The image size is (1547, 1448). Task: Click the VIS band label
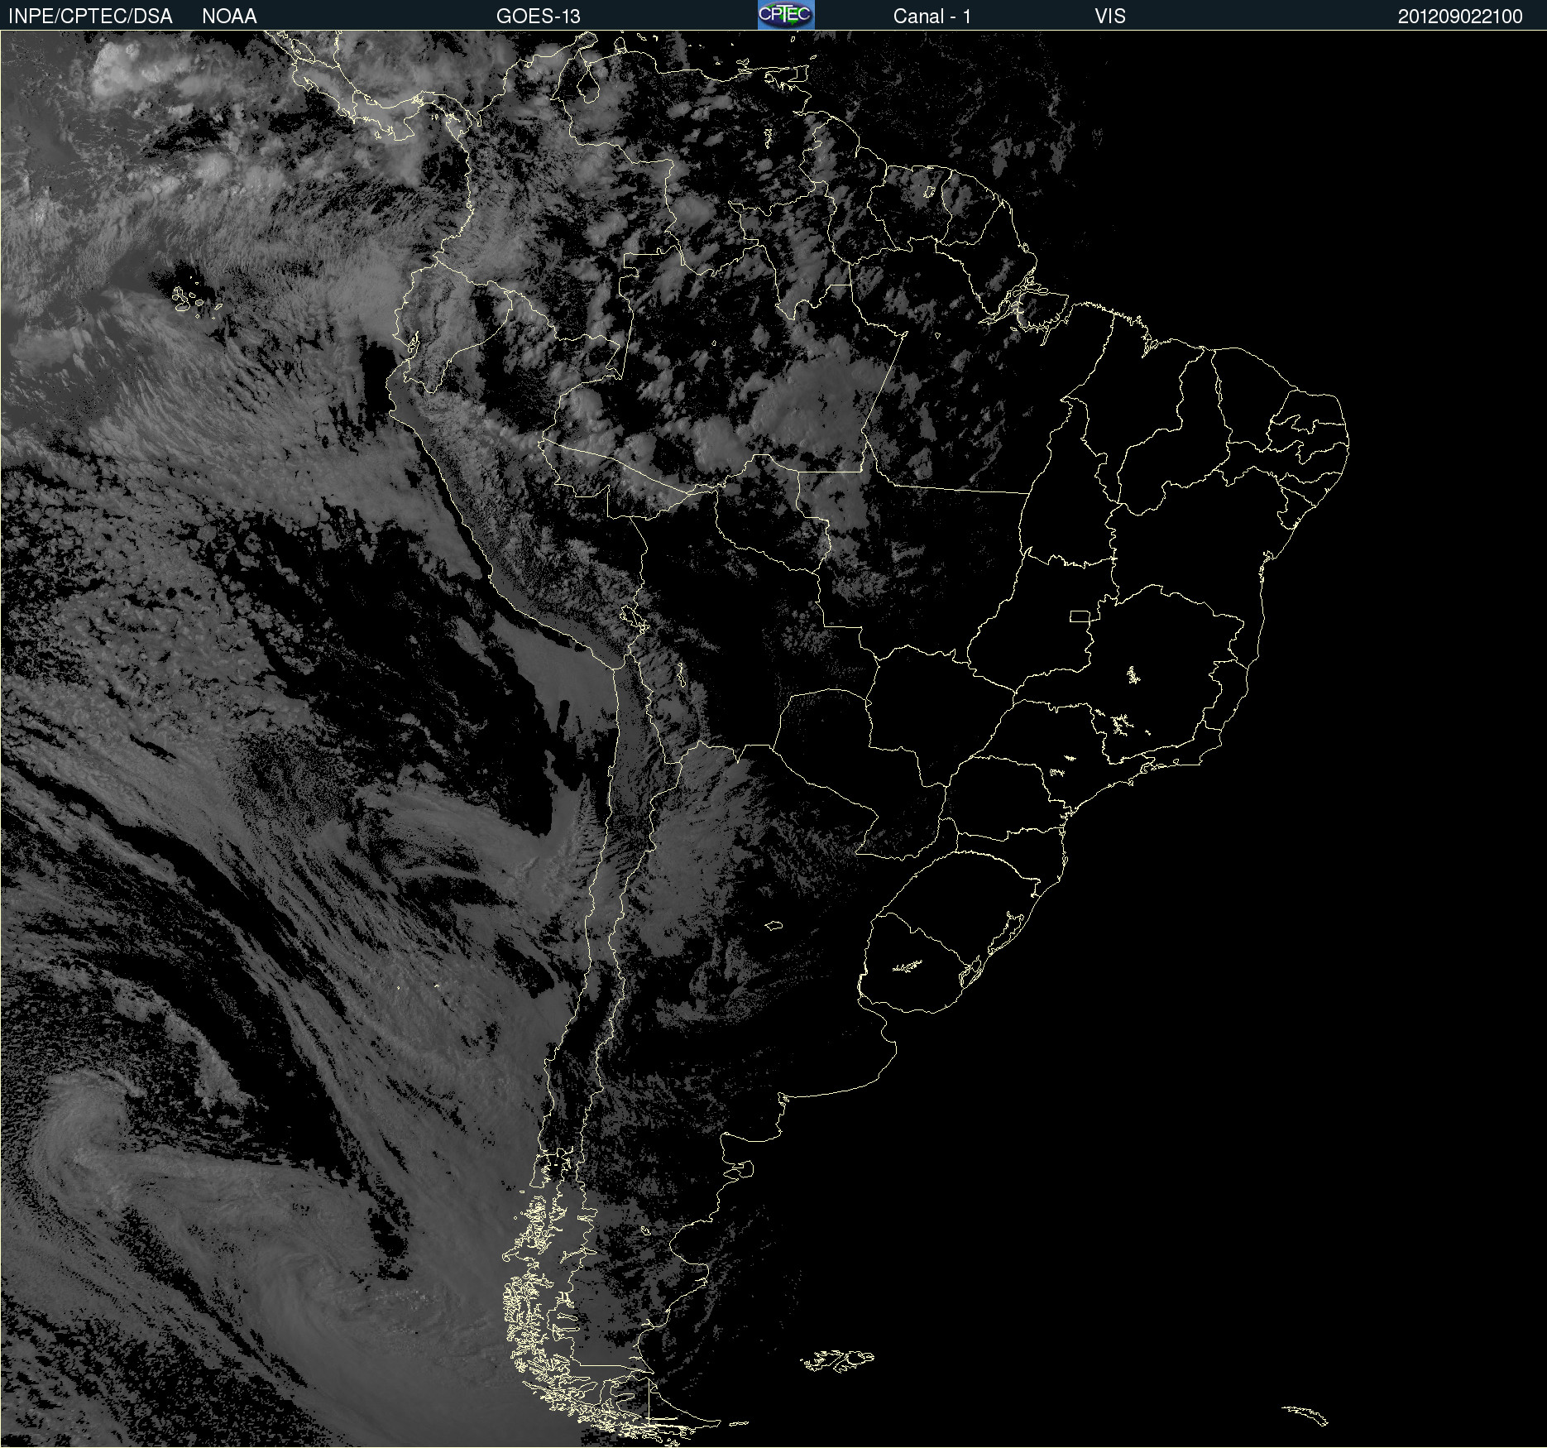1110,17
